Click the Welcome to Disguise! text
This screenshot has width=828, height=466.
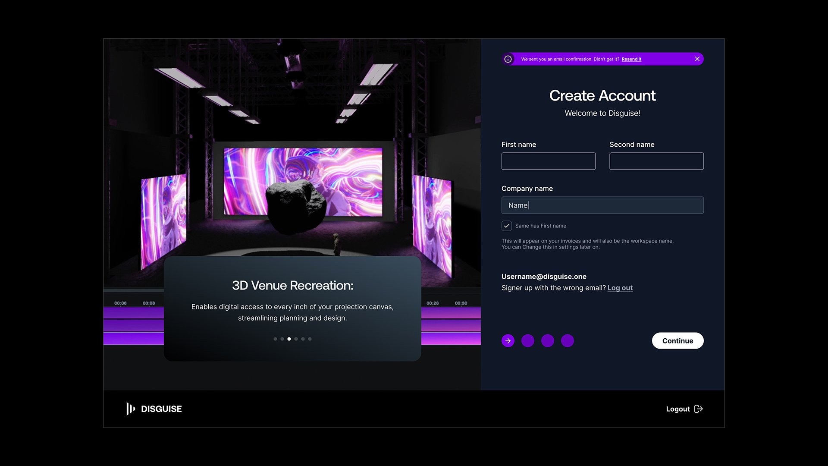(x=602, y=113)
